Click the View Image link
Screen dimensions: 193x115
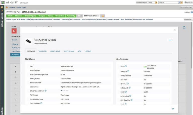(65, 95)
